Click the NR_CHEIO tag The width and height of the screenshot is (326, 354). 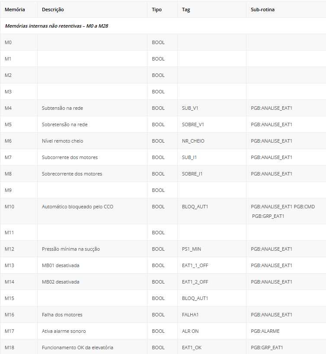(x=193, y=141)
